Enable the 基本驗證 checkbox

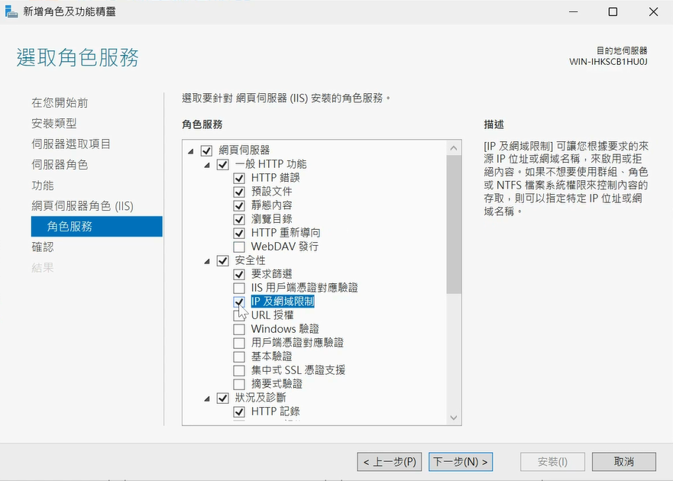point(239,357)
